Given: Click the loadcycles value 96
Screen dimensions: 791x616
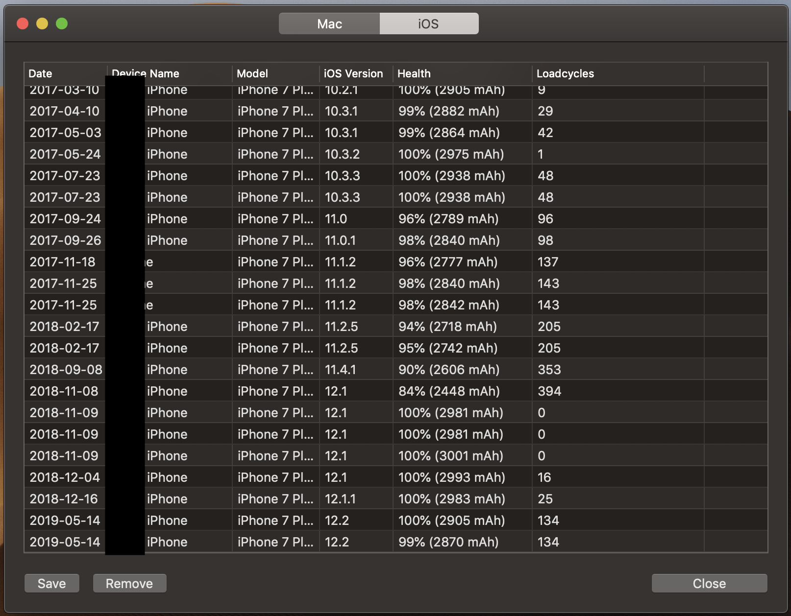Looking at the screenshot, I should tap(545, 219).
